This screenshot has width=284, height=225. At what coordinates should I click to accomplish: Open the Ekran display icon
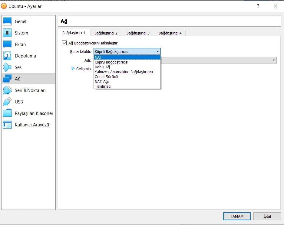[x=7, y=44]
